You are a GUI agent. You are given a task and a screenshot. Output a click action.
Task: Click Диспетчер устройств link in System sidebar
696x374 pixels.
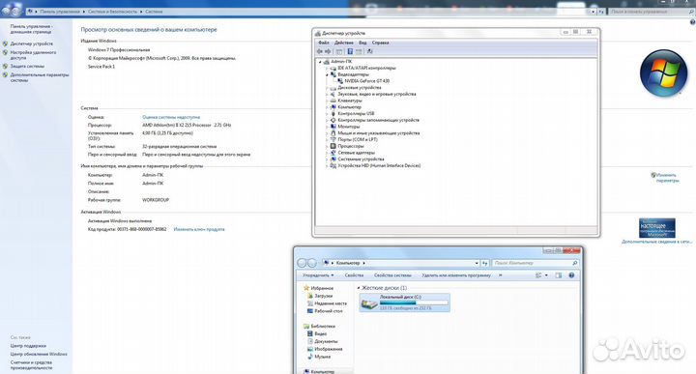pos(32,43)
